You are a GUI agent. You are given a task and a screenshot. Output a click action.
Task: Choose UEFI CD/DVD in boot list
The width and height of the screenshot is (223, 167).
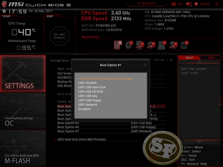87,83
